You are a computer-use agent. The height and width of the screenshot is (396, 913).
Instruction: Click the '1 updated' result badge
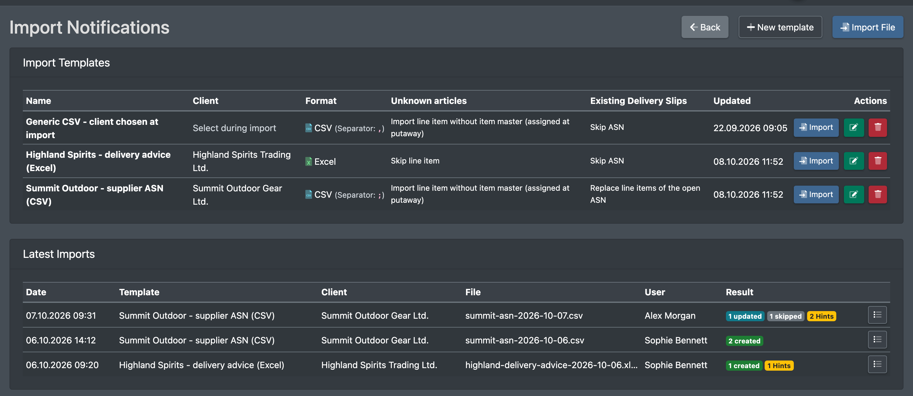point(745,316)
